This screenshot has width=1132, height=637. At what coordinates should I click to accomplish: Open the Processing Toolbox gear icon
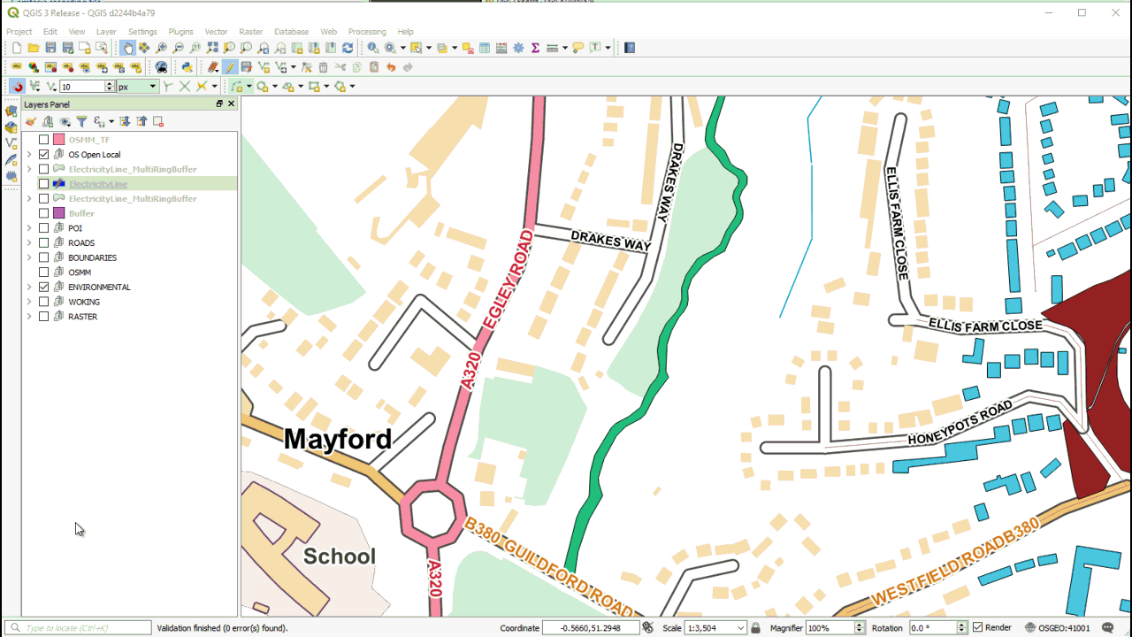518,48
